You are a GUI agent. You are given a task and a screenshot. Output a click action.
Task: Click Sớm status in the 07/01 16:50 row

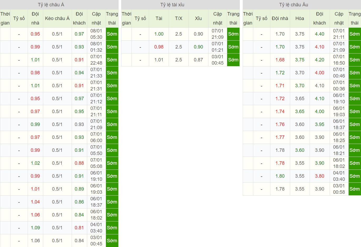(355, 60)
